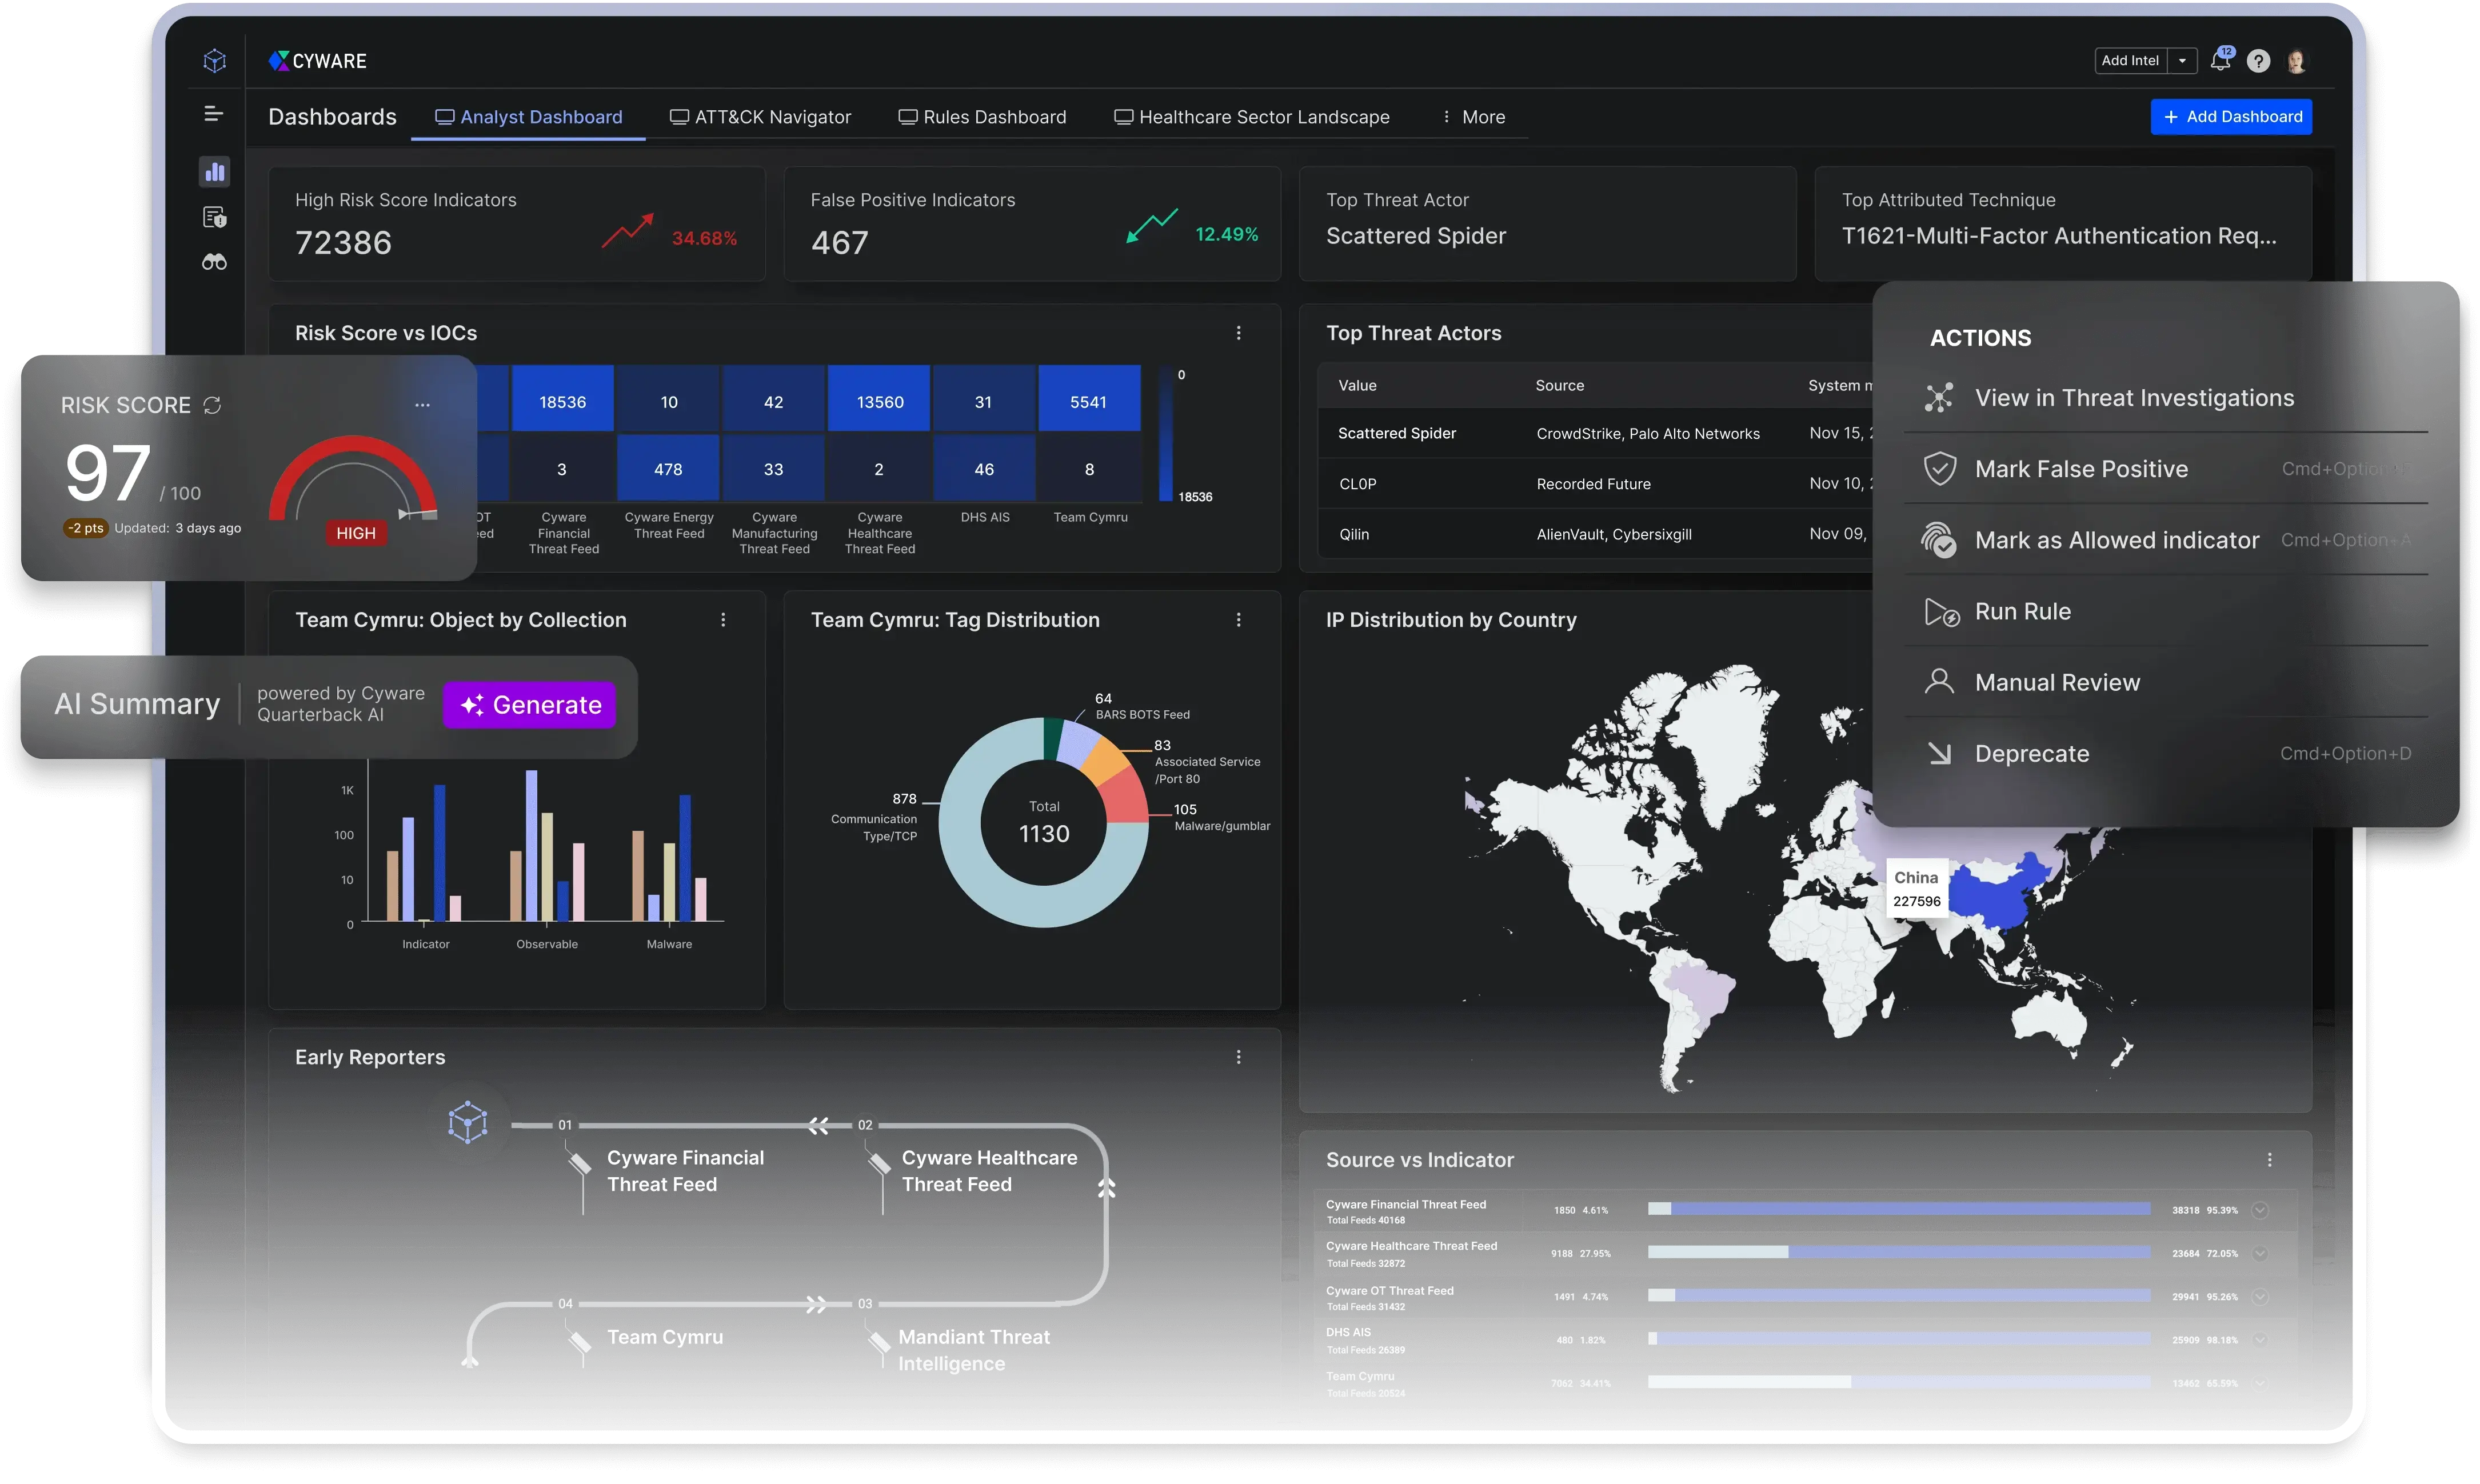Open Threat Investigations binoculars icon

215,262
